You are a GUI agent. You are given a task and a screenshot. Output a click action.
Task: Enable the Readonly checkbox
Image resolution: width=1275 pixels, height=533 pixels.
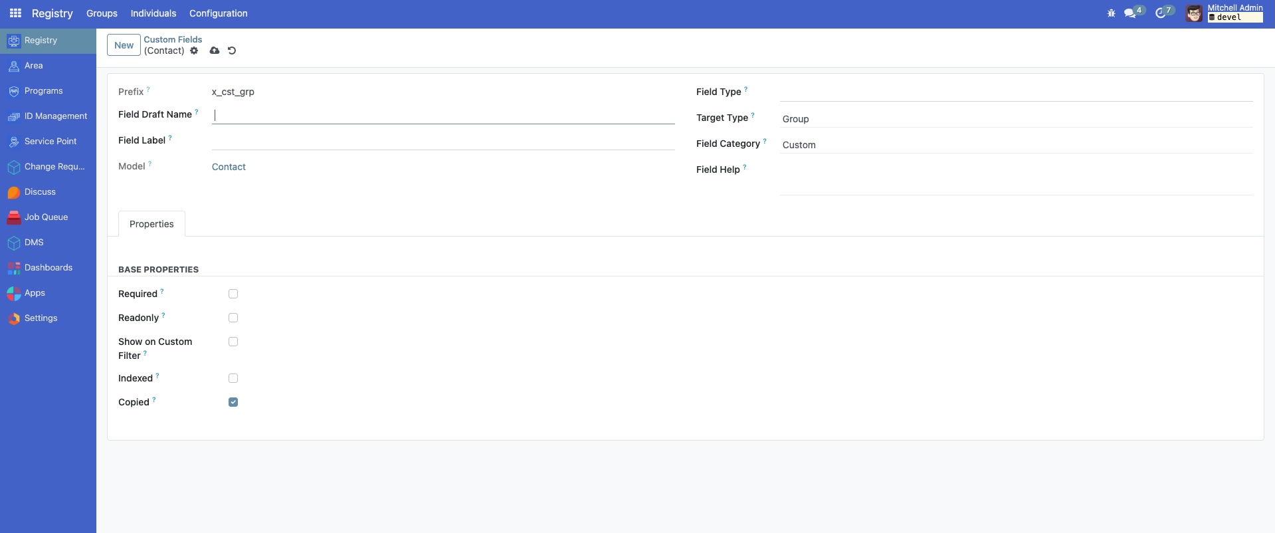tap(233, 318)
